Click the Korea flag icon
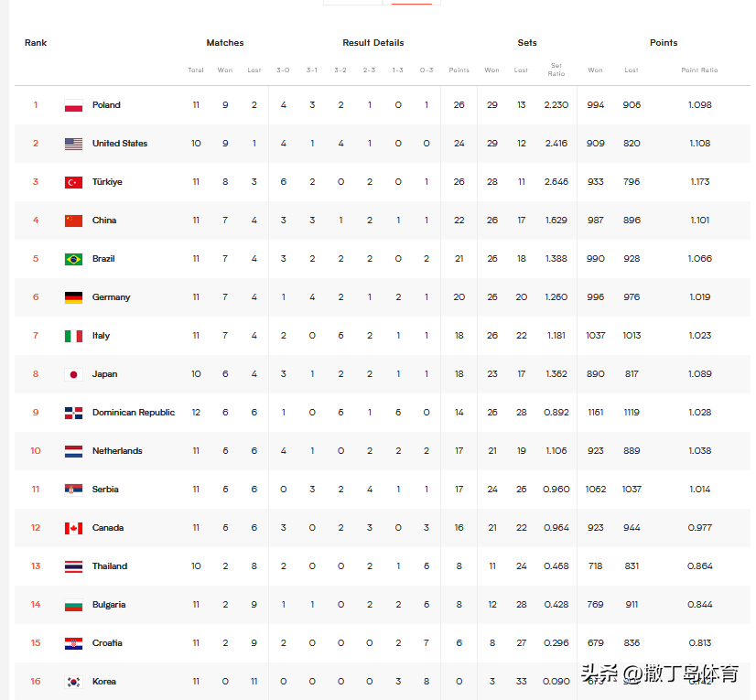This screenshot has height=700, width=756. (73, 682)
